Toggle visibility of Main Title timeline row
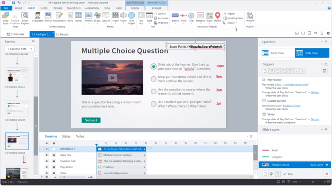Viewport: 332px width, 186px height. pos(46,155)
